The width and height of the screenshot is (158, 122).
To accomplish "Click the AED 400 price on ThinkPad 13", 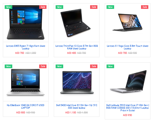I will coord(72,53).
